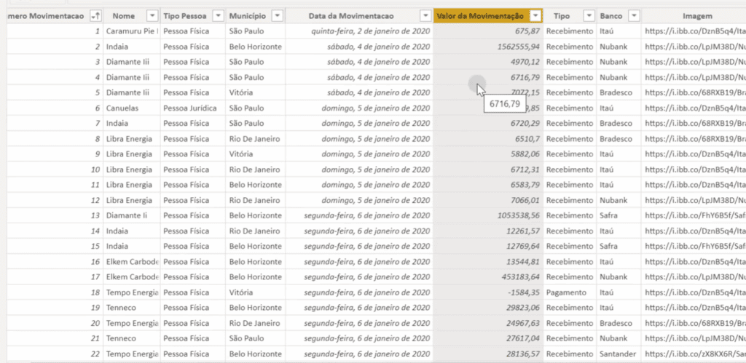Click value cell 6720,29
The width and height of the screenshot is (746, 363).
[x=488, y=124]
